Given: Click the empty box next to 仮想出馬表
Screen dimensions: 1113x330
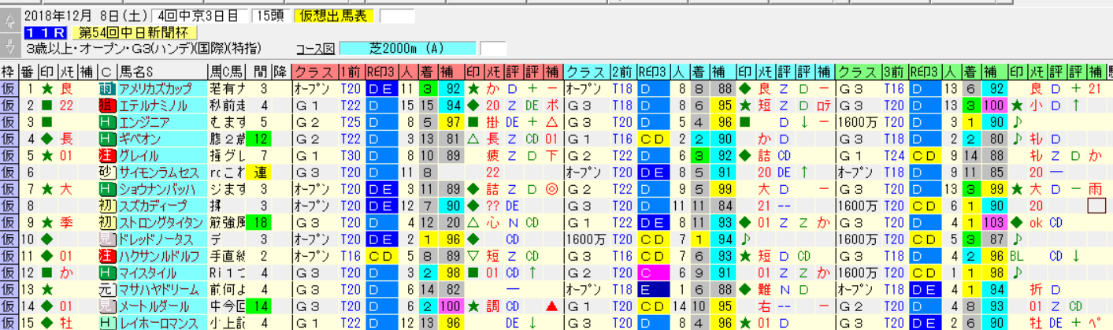Looking at the screenshot, I should pos(397,16).
